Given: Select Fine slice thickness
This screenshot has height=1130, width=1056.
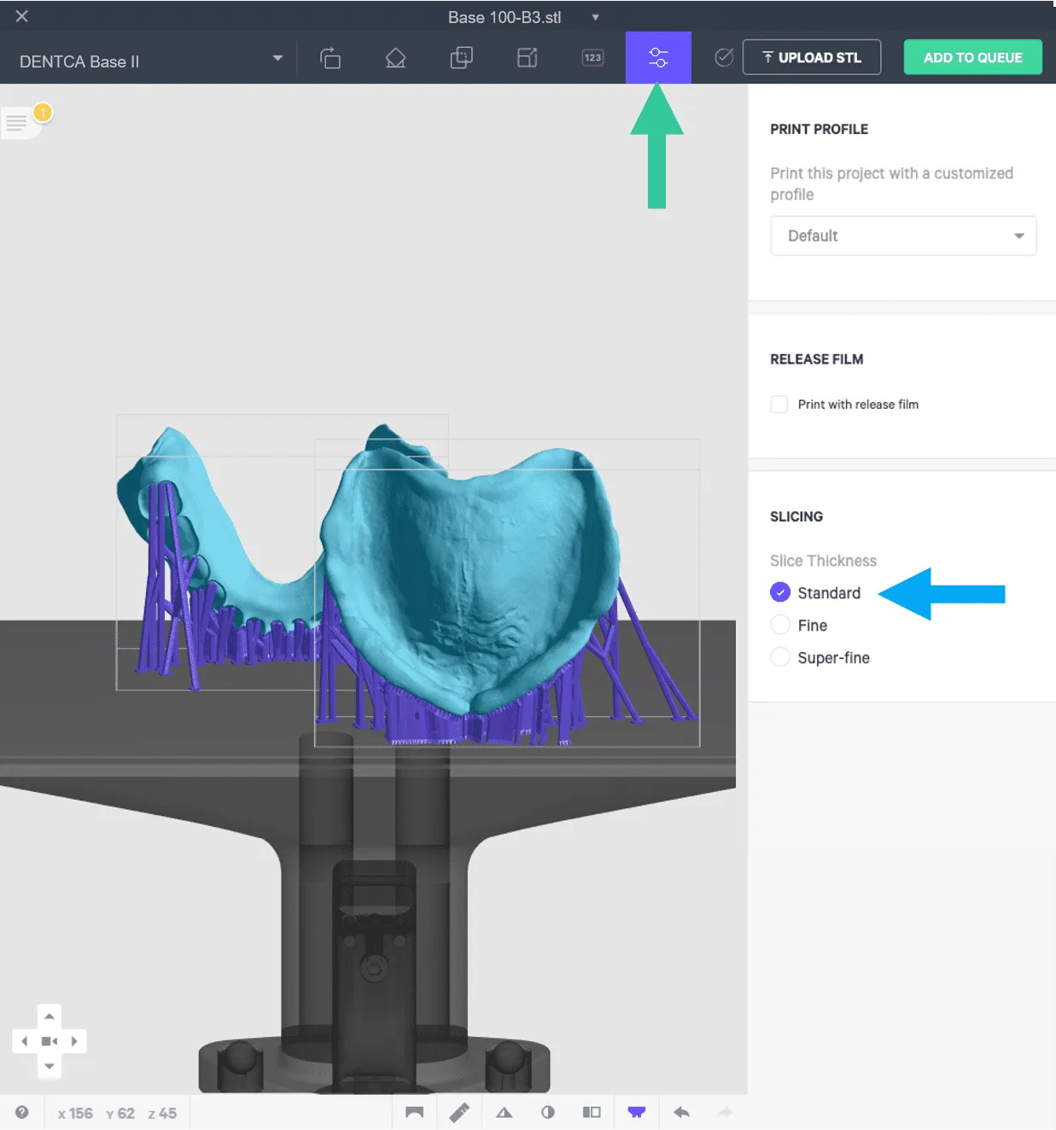Looking at the screenshot, I should (x=780, y=625).
